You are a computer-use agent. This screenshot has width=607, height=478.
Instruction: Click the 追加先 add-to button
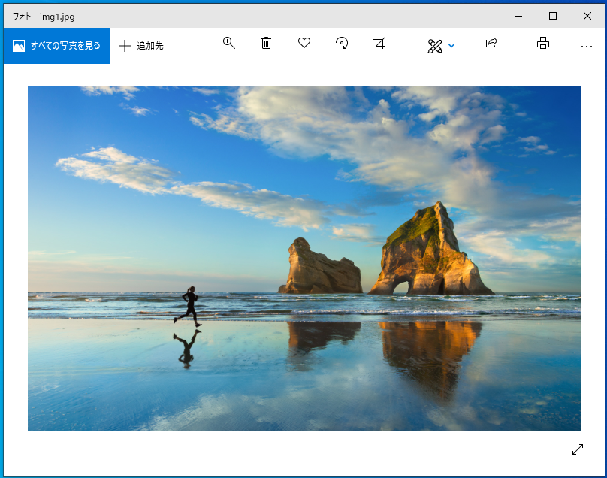[141, 46]
